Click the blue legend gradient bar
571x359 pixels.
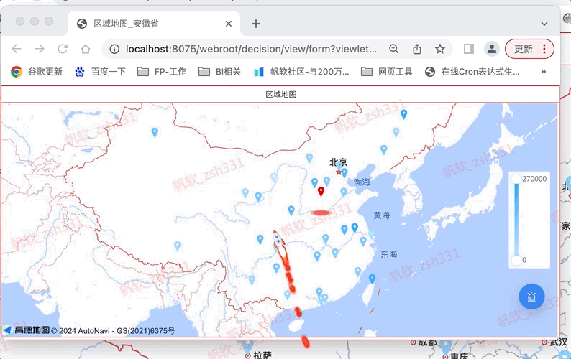(516, 219)
